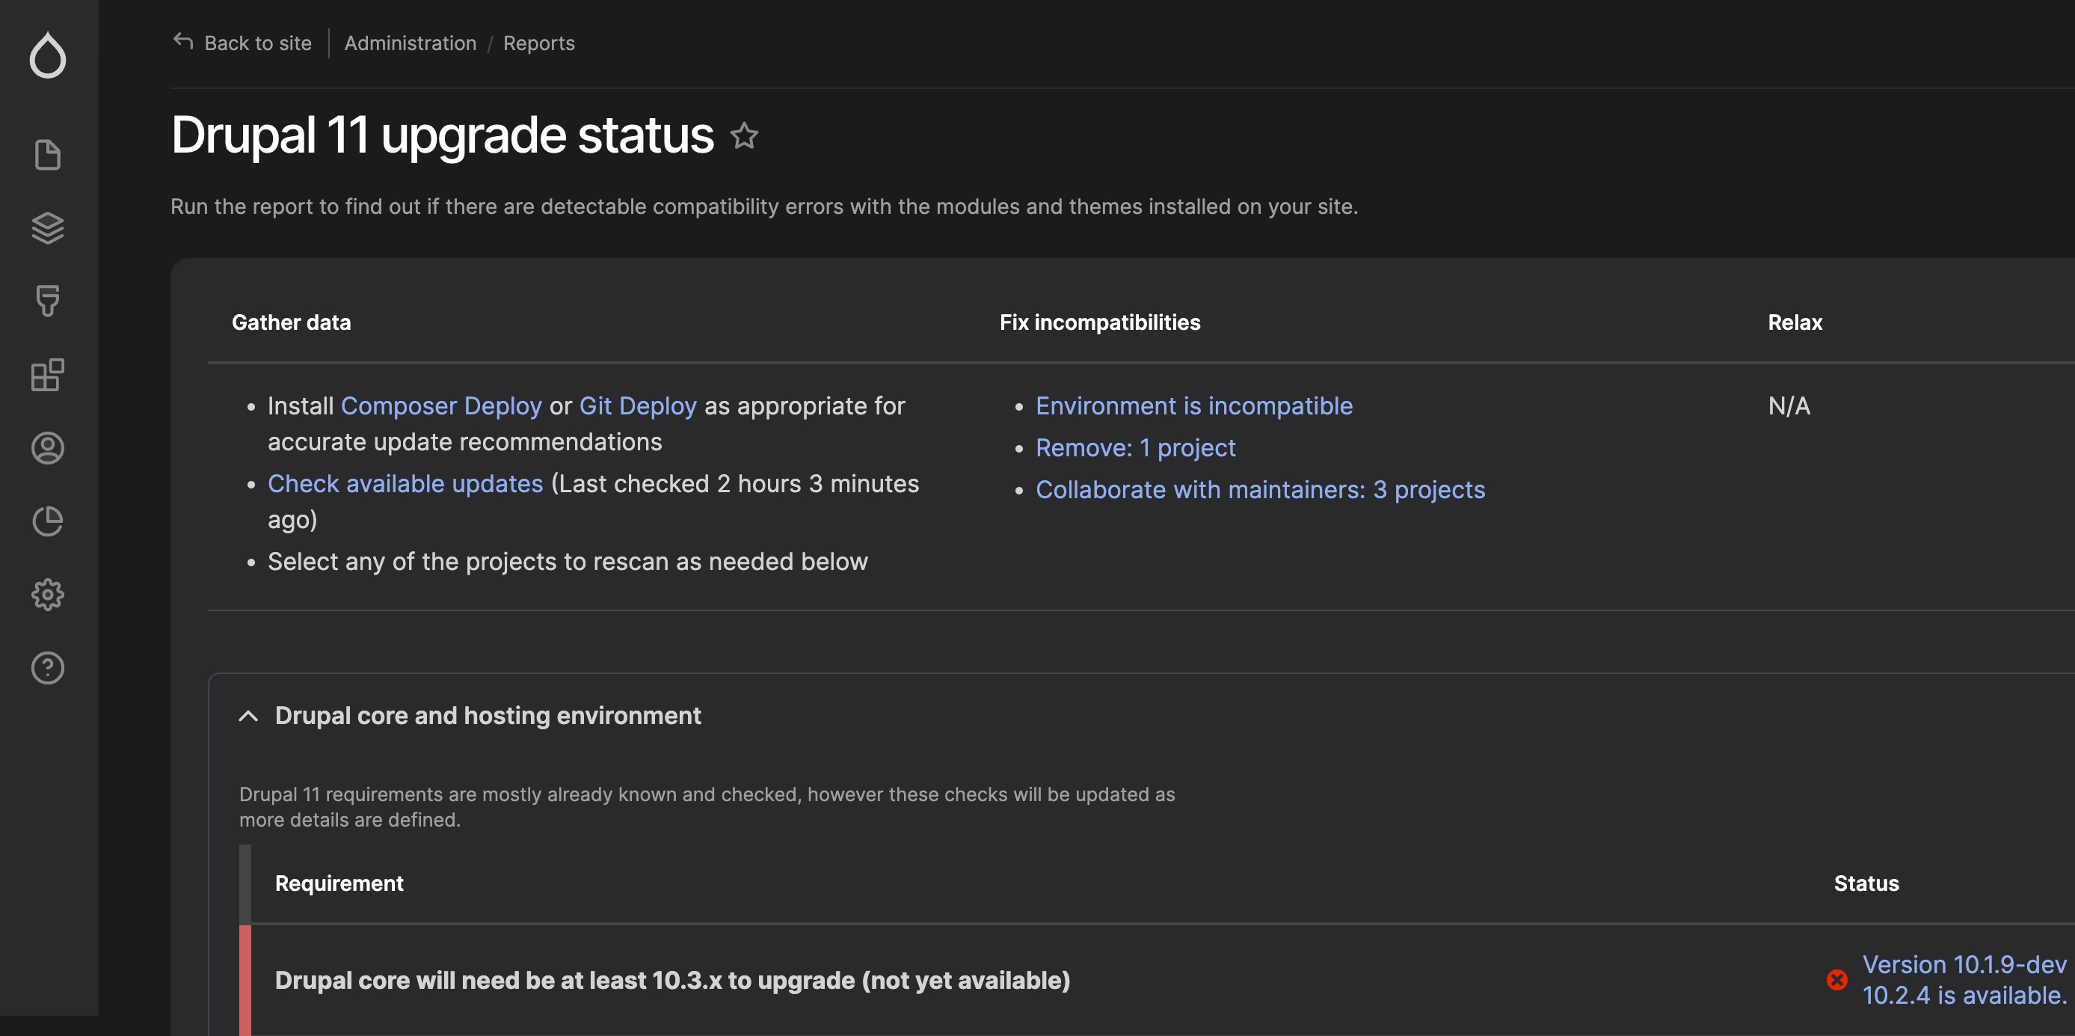
Task: Open the Administration breadcrumb
Action: coord(410,43)
